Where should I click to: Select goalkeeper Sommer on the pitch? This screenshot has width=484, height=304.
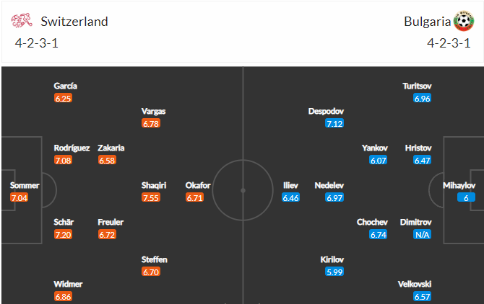25,186
